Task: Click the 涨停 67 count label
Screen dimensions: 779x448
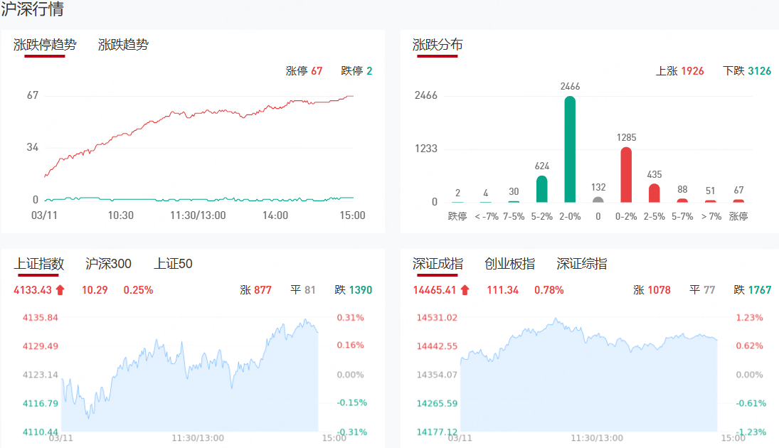Action: [x=304, y=71]
